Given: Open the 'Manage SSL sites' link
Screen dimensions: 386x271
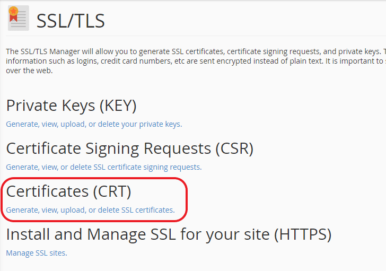Looking at the screenshot, I should [37, 253].
